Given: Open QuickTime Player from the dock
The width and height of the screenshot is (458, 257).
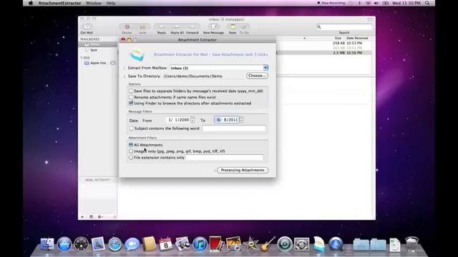Looking at the screenshot, I should click(336, 244).
